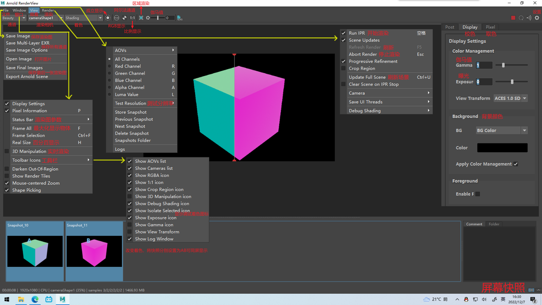This screenshot has height=305, width=542.
Task: Switch to the Pixel tab
Action: tap(490, 27)
